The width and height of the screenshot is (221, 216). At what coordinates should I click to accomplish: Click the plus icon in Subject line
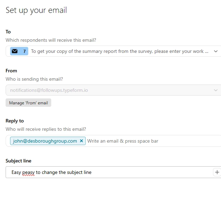point(217,172)
